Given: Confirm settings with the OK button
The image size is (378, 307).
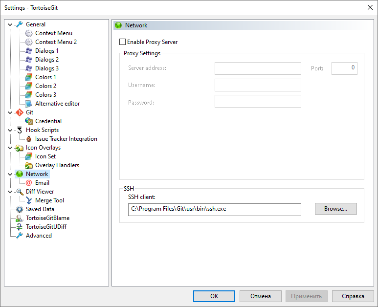Looking at the screenshot, I should [214, 296].
